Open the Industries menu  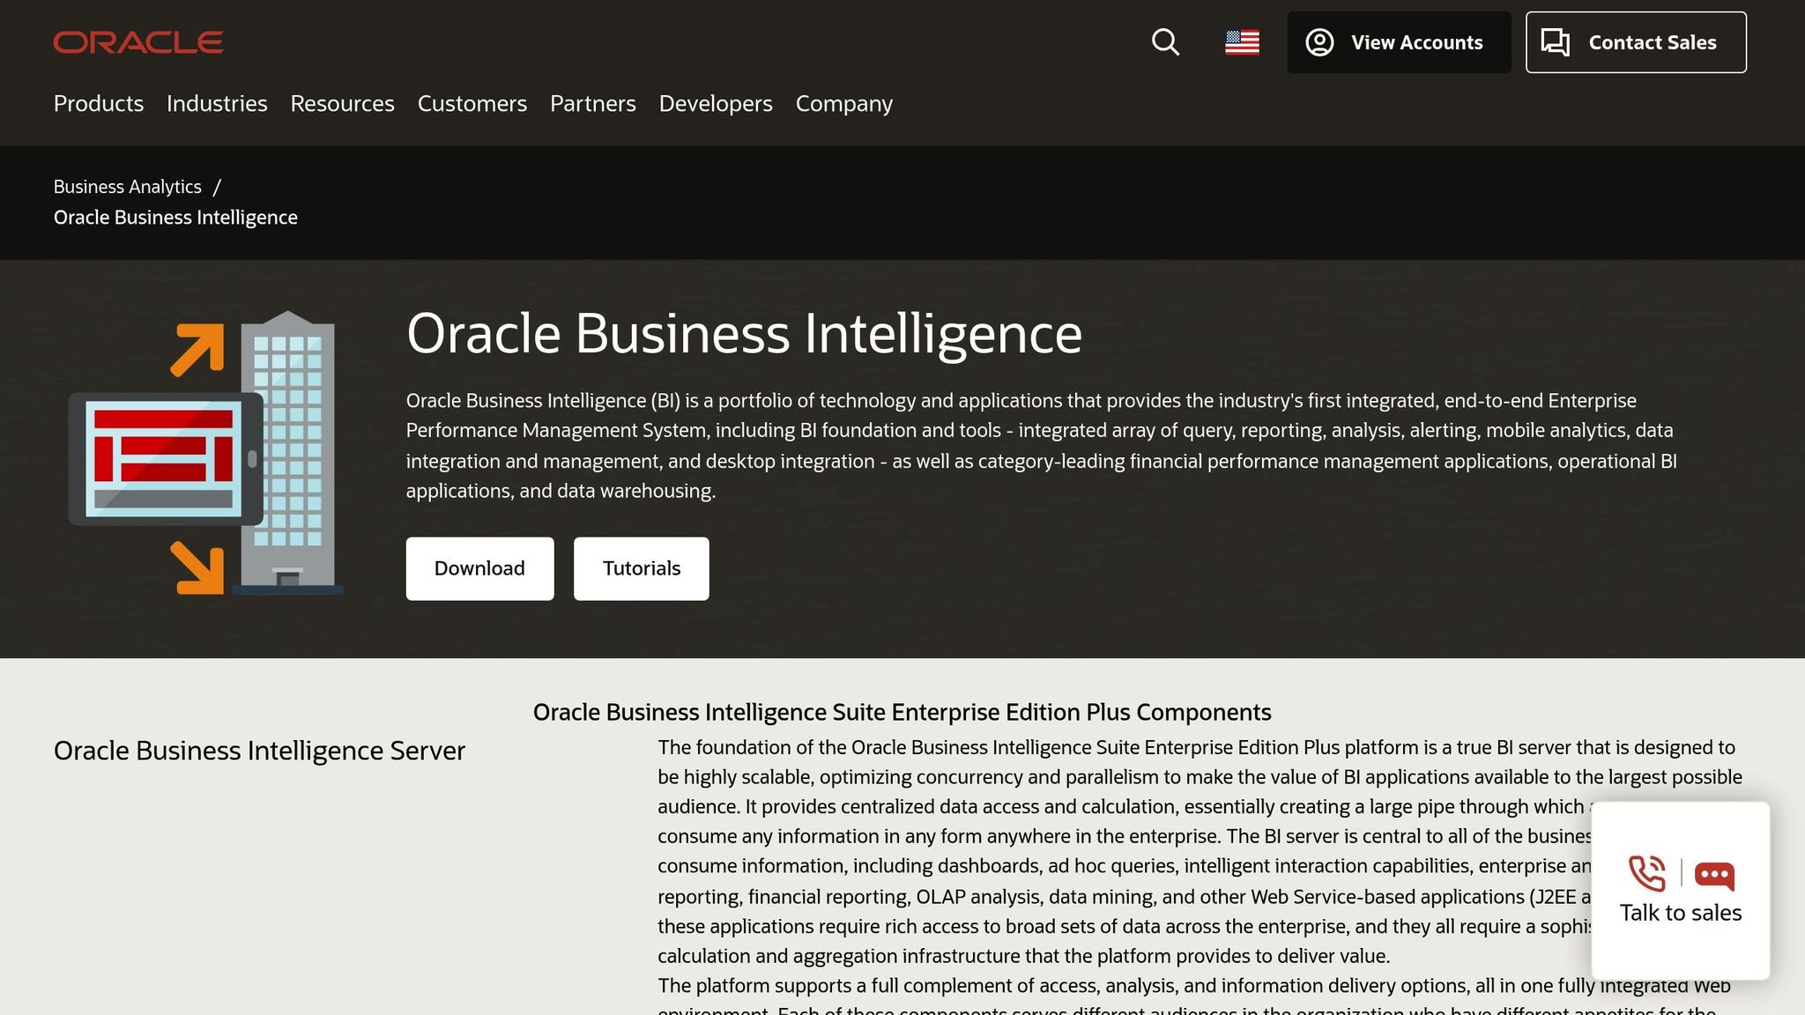click(217, 103)
